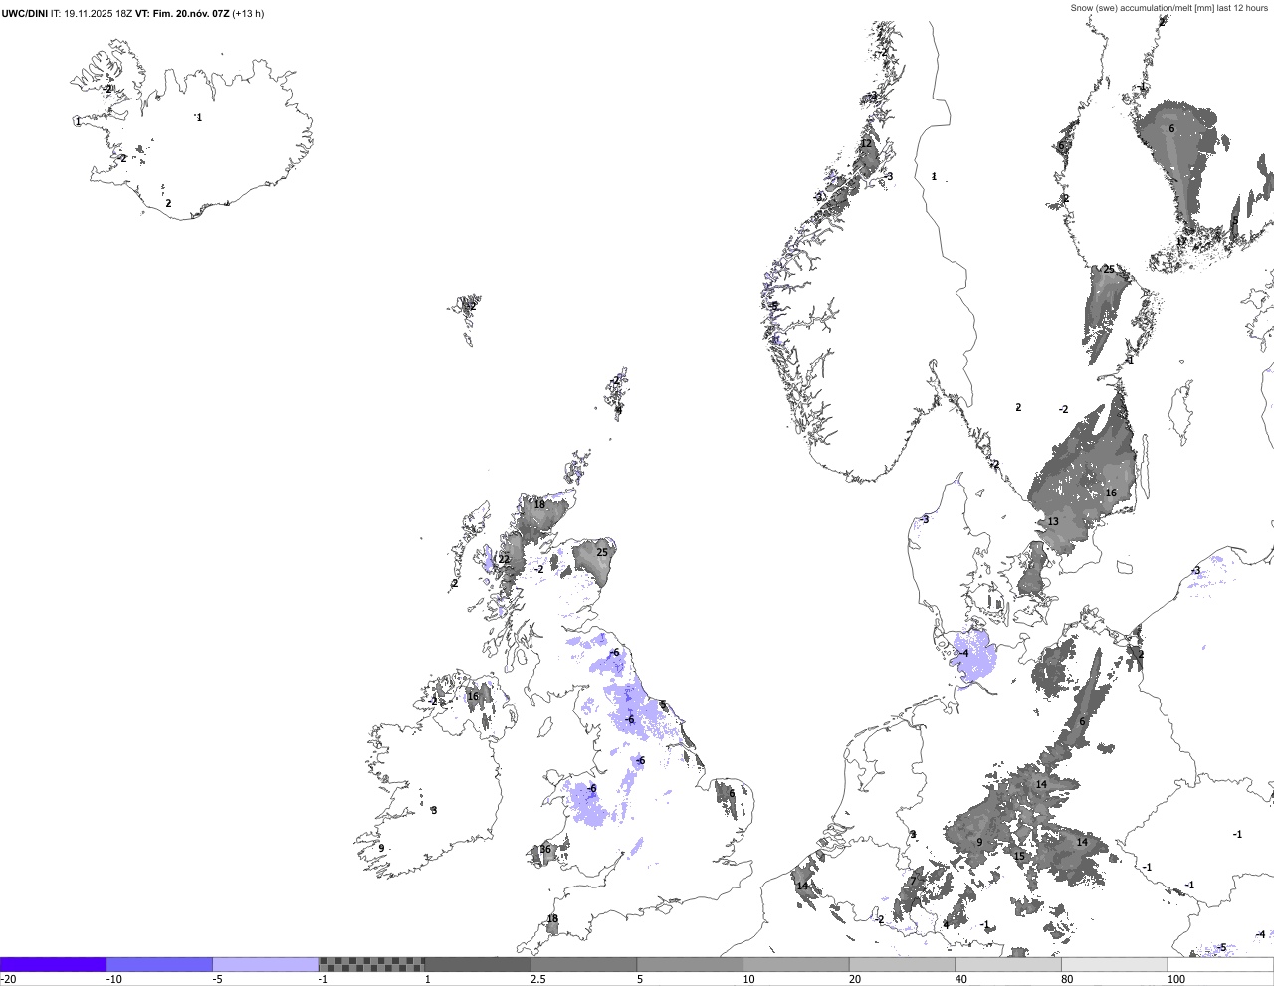Pick the 2.5 to 5 gray legend swatch
This screenshot has height=986, width=1274.
[x=584, y=964]
